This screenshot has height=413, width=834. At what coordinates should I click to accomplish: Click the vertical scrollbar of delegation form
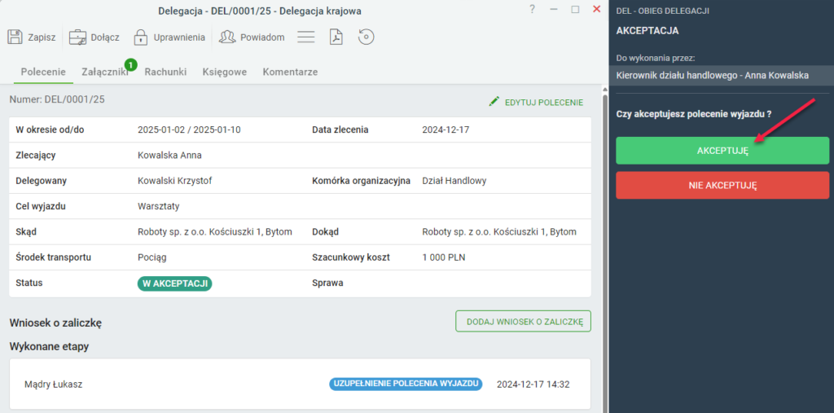[604, 250]
